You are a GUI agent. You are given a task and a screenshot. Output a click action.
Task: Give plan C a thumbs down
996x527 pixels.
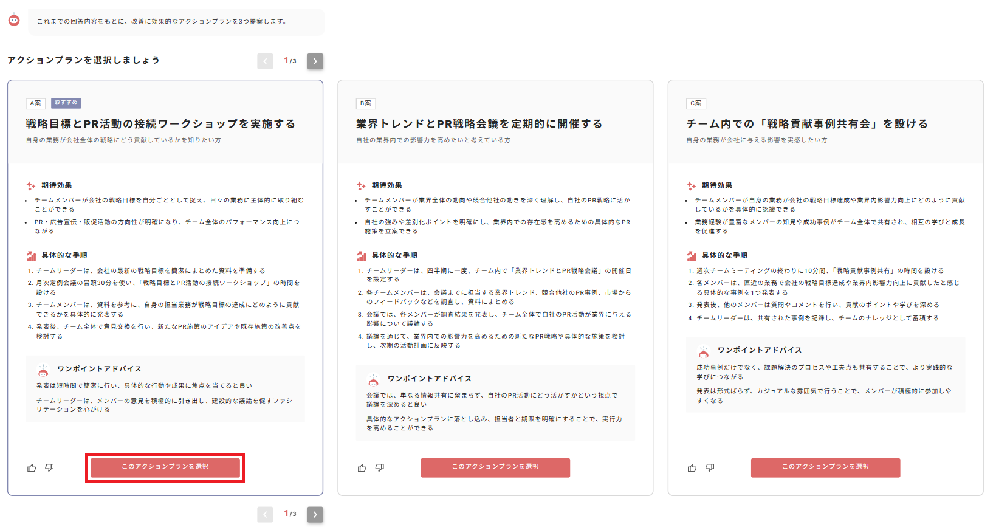[710, 468]
